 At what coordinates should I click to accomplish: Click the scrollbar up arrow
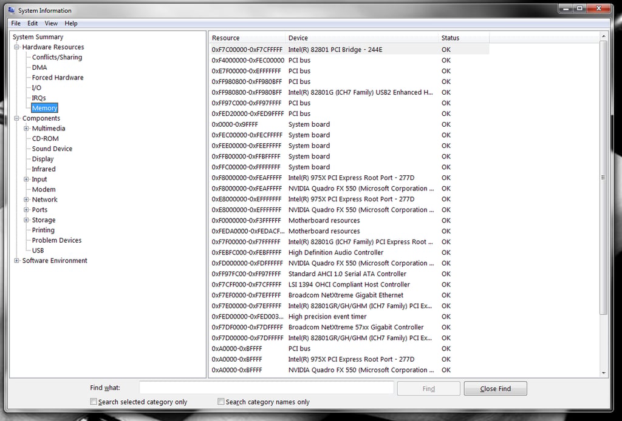604,36
